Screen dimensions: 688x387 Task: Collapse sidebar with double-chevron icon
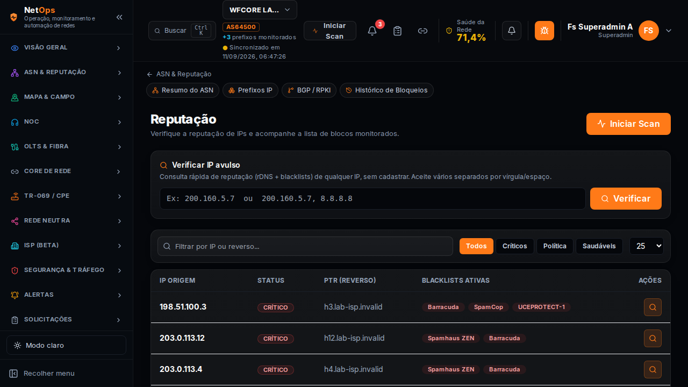(119, 17)
